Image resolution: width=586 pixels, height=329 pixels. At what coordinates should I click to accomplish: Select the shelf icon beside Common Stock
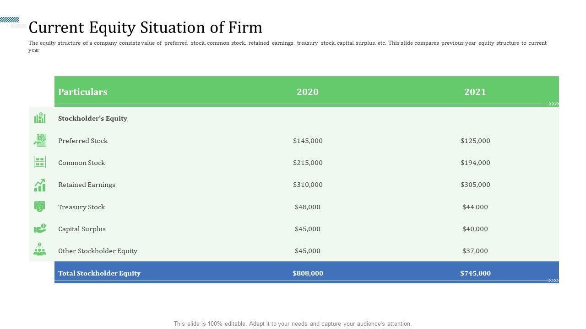click(40, 162)
